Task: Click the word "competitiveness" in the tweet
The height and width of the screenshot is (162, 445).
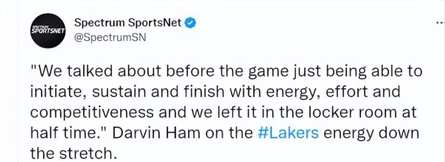Action: click(x=91, y=113)
